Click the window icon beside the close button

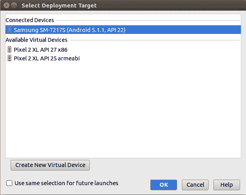[14, 6]
